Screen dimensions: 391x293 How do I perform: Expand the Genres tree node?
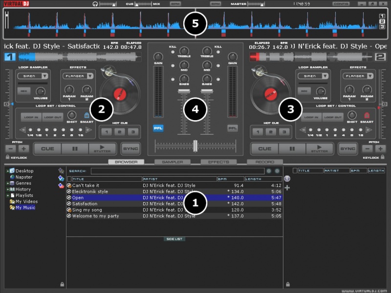coord(7,183)
